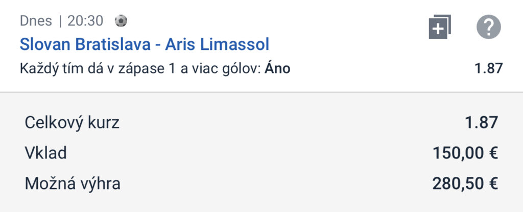Click the 20:30 kickoff time
Screen dimensions: 523x212
[85, 21]
